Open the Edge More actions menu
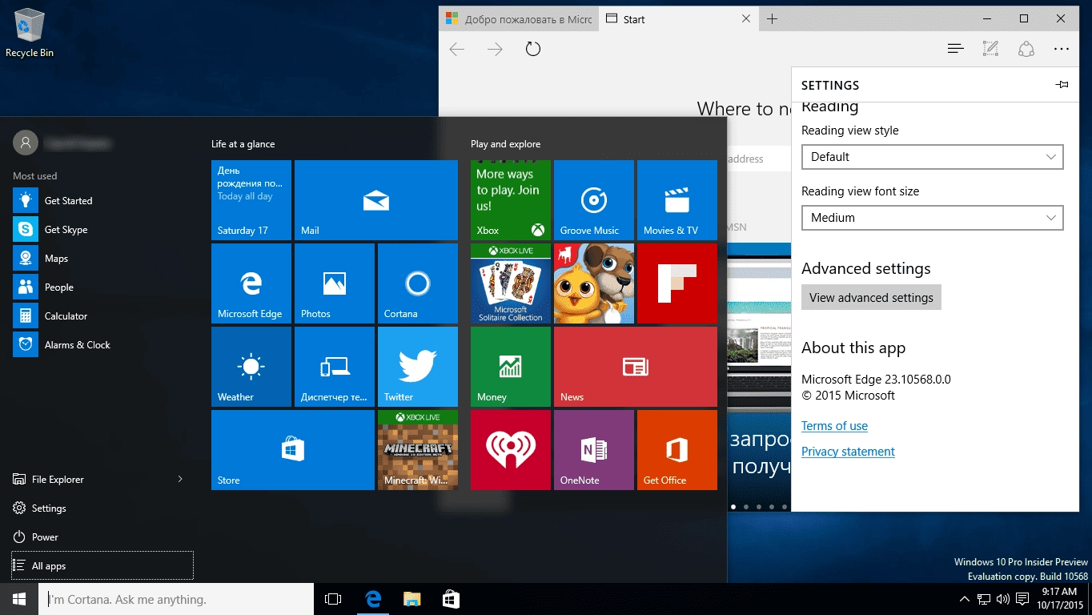 pyautogui.click(x=1062, y=49)
